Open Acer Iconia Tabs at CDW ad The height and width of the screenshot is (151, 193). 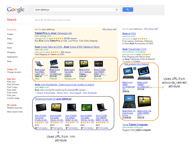point(67,47)
